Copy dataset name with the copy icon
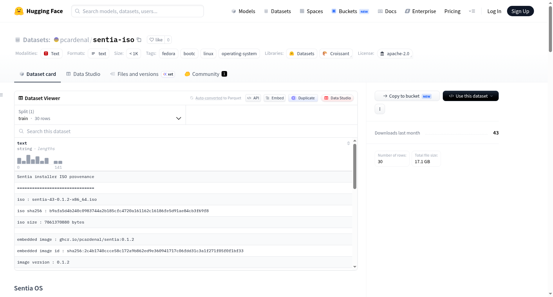 139,40
